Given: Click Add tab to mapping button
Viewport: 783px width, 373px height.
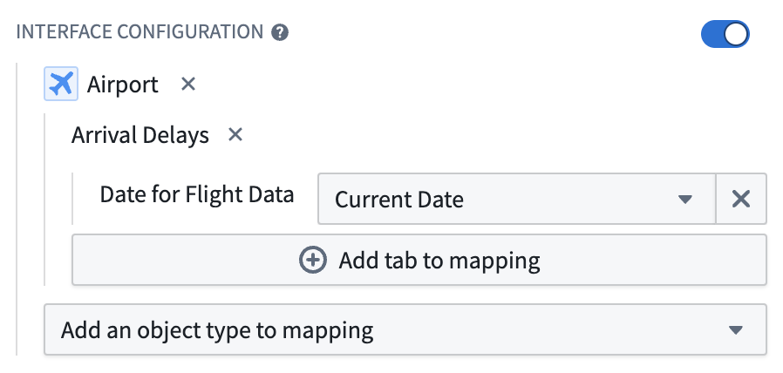Looking at the screenshot, I should 419,261.
